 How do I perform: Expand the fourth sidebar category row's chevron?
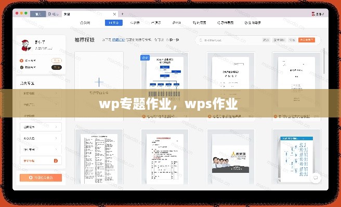(x=56, y=127)
